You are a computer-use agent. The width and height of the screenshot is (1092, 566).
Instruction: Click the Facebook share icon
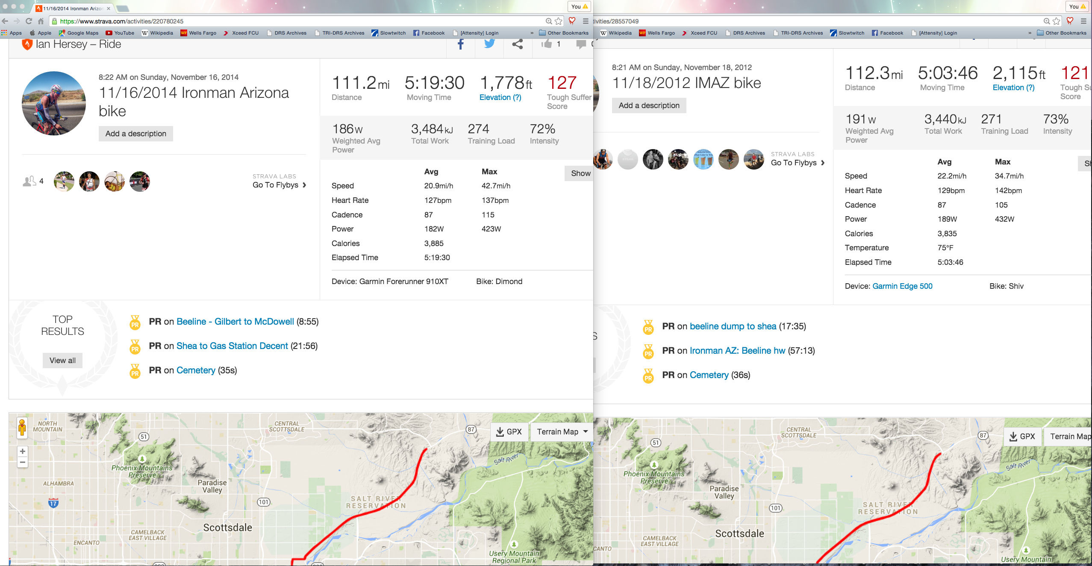click(x=460, y=44)
